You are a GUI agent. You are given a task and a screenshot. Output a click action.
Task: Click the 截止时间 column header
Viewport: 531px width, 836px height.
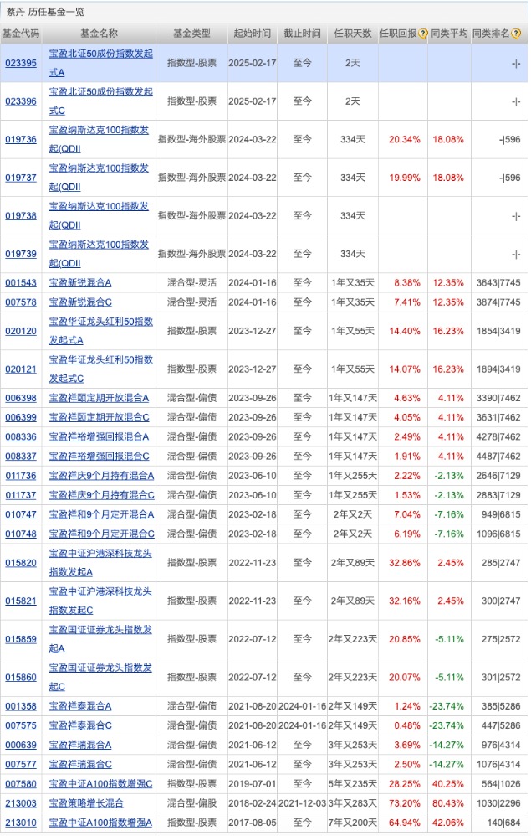coord(302,34)
